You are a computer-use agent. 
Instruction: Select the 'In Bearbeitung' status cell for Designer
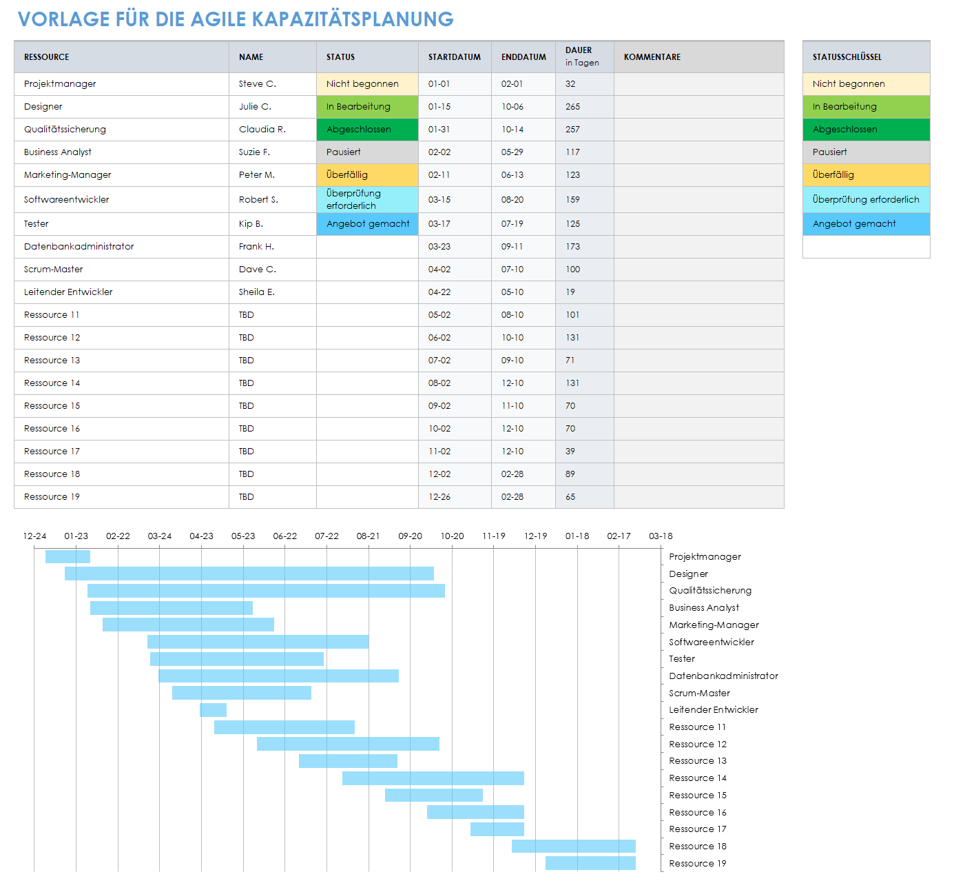pos(367,107)
